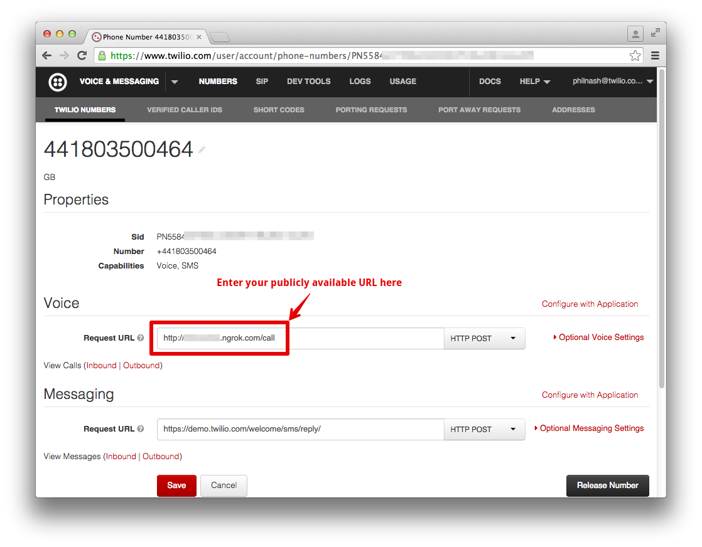This screenshot has height=547, width=702.
Task: Open philnash@twilio.co account dropdown
Action: coord(612,81)
